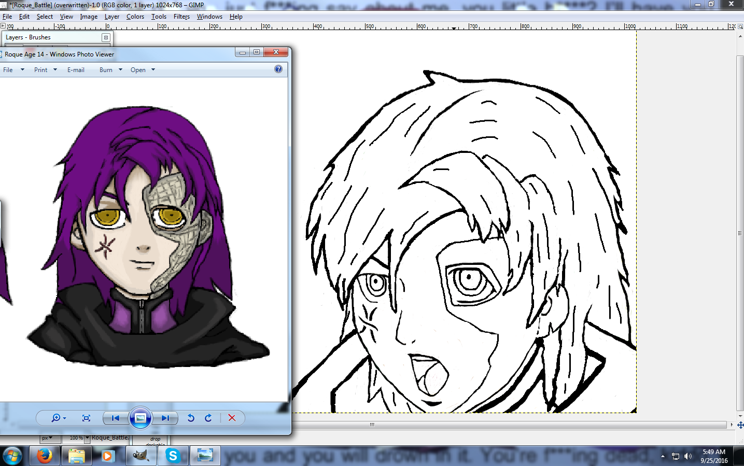Click the vertical scrollbar down arrow
This screenshot has width=744, height=466.
pyautogui.click(x=740, y=416)
